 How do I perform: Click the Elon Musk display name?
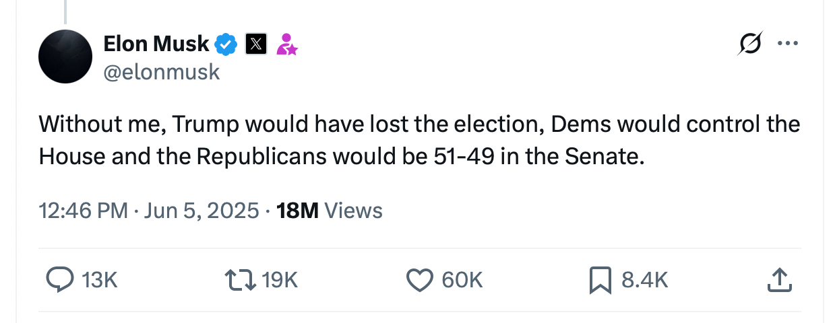tap(156, 44)
